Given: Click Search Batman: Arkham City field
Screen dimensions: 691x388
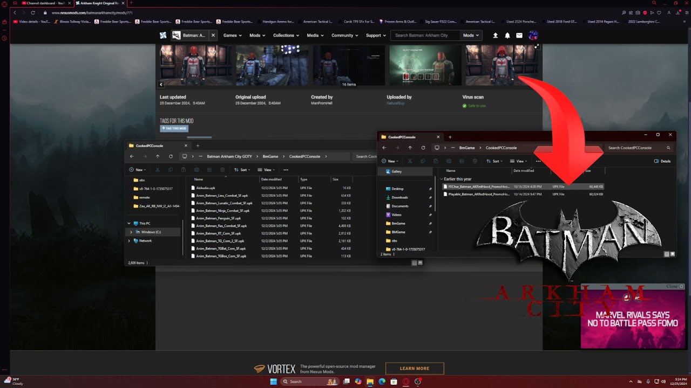Looking at the screenshot, I should pos(426,35).
